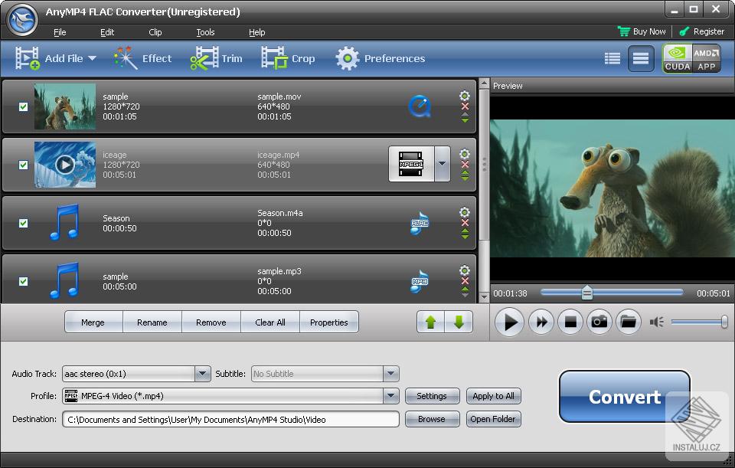Select the Trim tool
735x468 pixels.
[x=217, y=57]
